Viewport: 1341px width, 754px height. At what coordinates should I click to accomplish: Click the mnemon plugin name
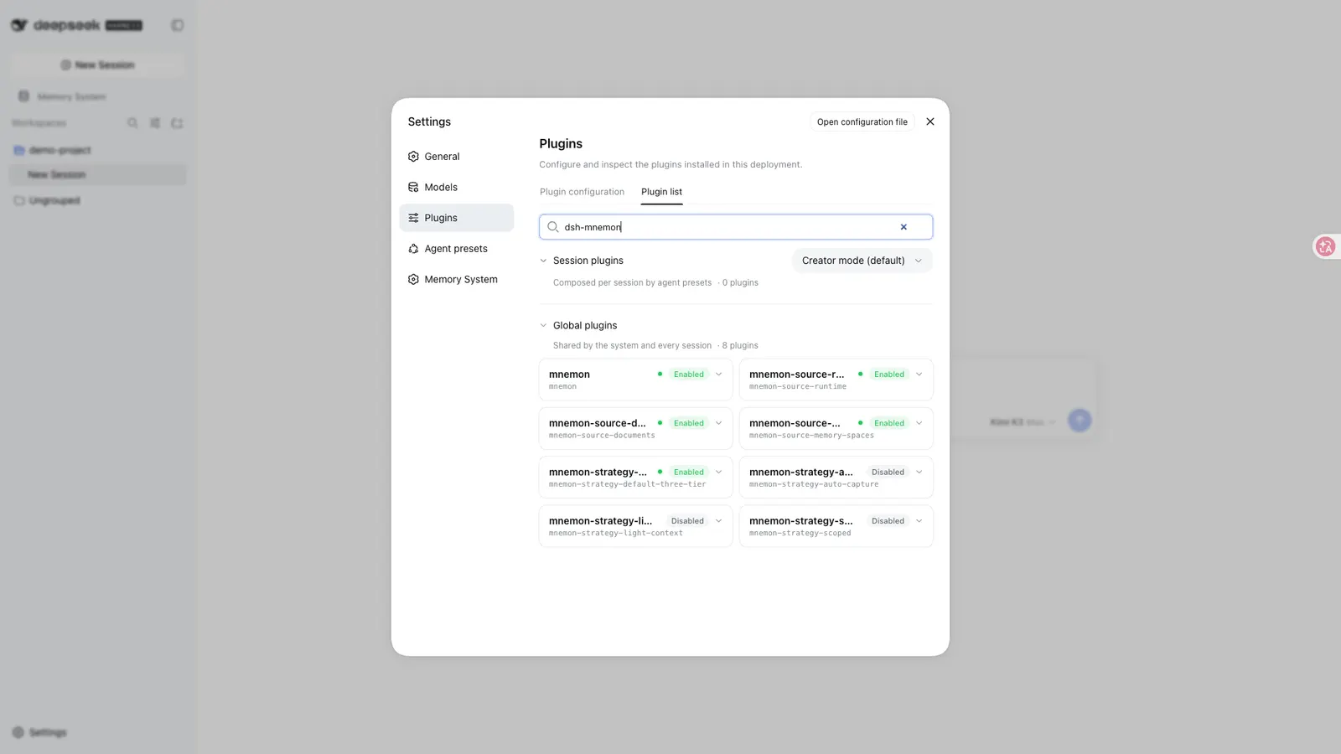(569, 374)
